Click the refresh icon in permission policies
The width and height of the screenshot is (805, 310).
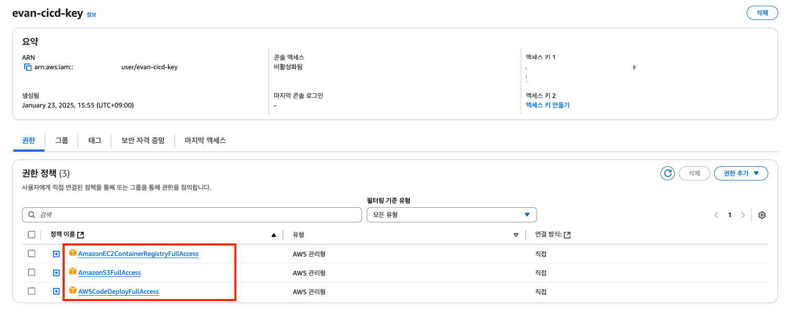(667, 173)
